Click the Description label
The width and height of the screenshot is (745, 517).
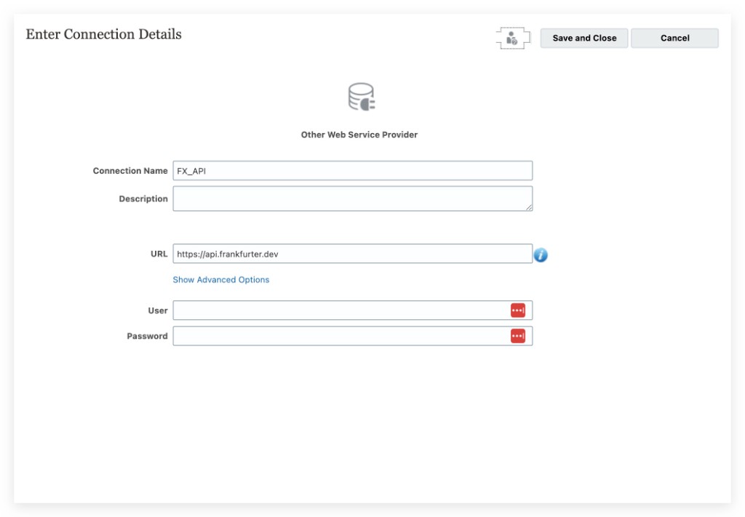click(x=143, y=199)
